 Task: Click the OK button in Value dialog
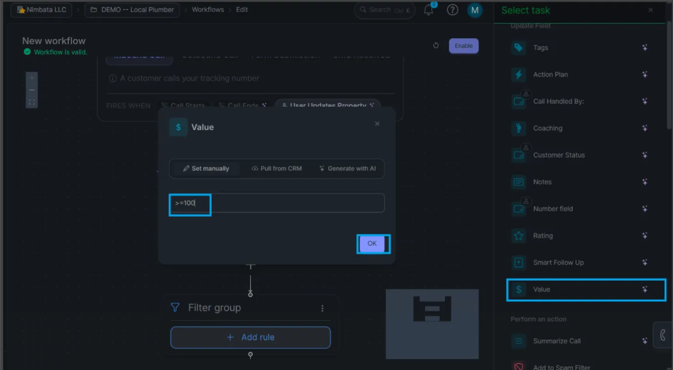pos(372,244)
